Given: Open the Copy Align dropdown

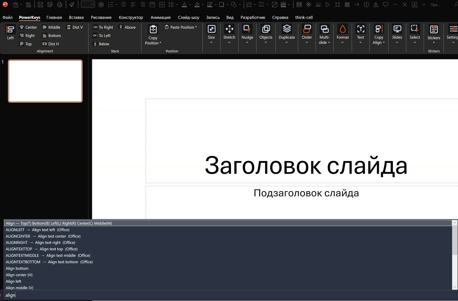Looking at the screenshot, I should (x=379, y=35).
